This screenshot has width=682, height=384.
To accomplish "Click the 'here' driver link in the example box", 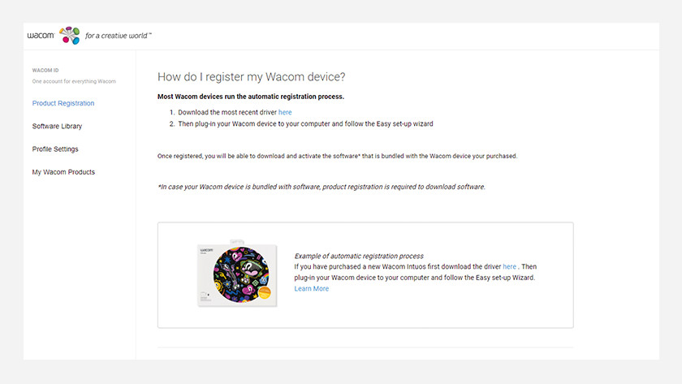I will click(509, 266).
